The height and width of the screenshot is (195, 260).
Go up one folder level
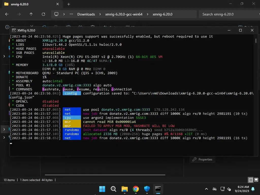point(31,14)
